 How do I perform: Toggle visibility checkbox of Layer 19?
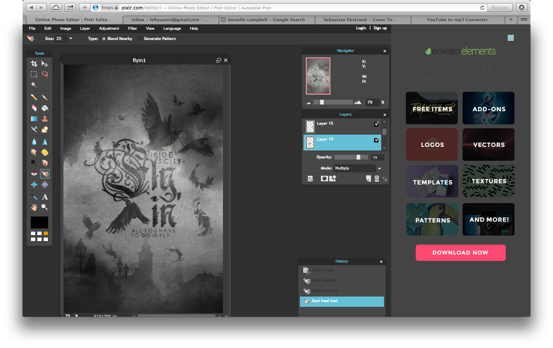tap(376, 140)
